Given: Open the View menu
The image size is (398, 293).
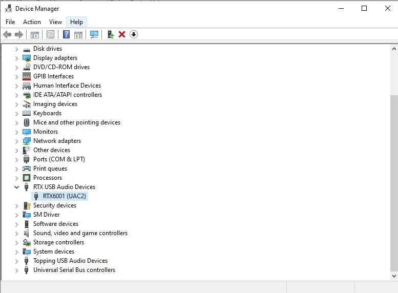Looking at the screenshot, I should [56, 22].
